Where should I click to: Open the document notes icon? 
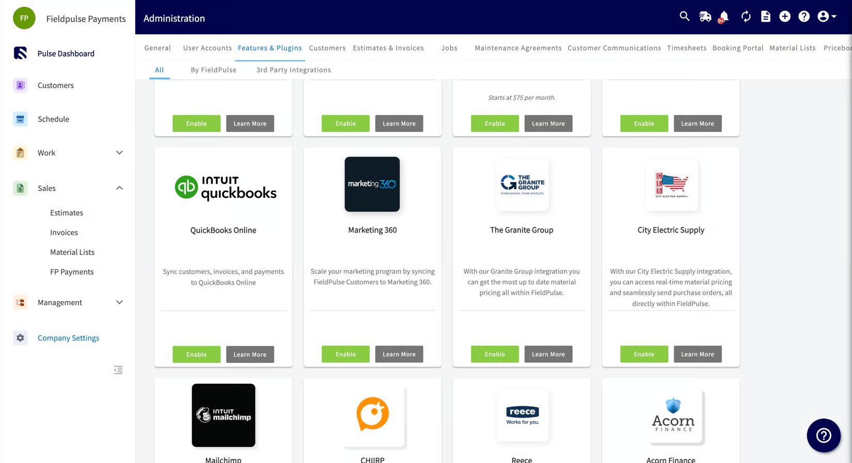pyautogui.click(x=765, y=16)
